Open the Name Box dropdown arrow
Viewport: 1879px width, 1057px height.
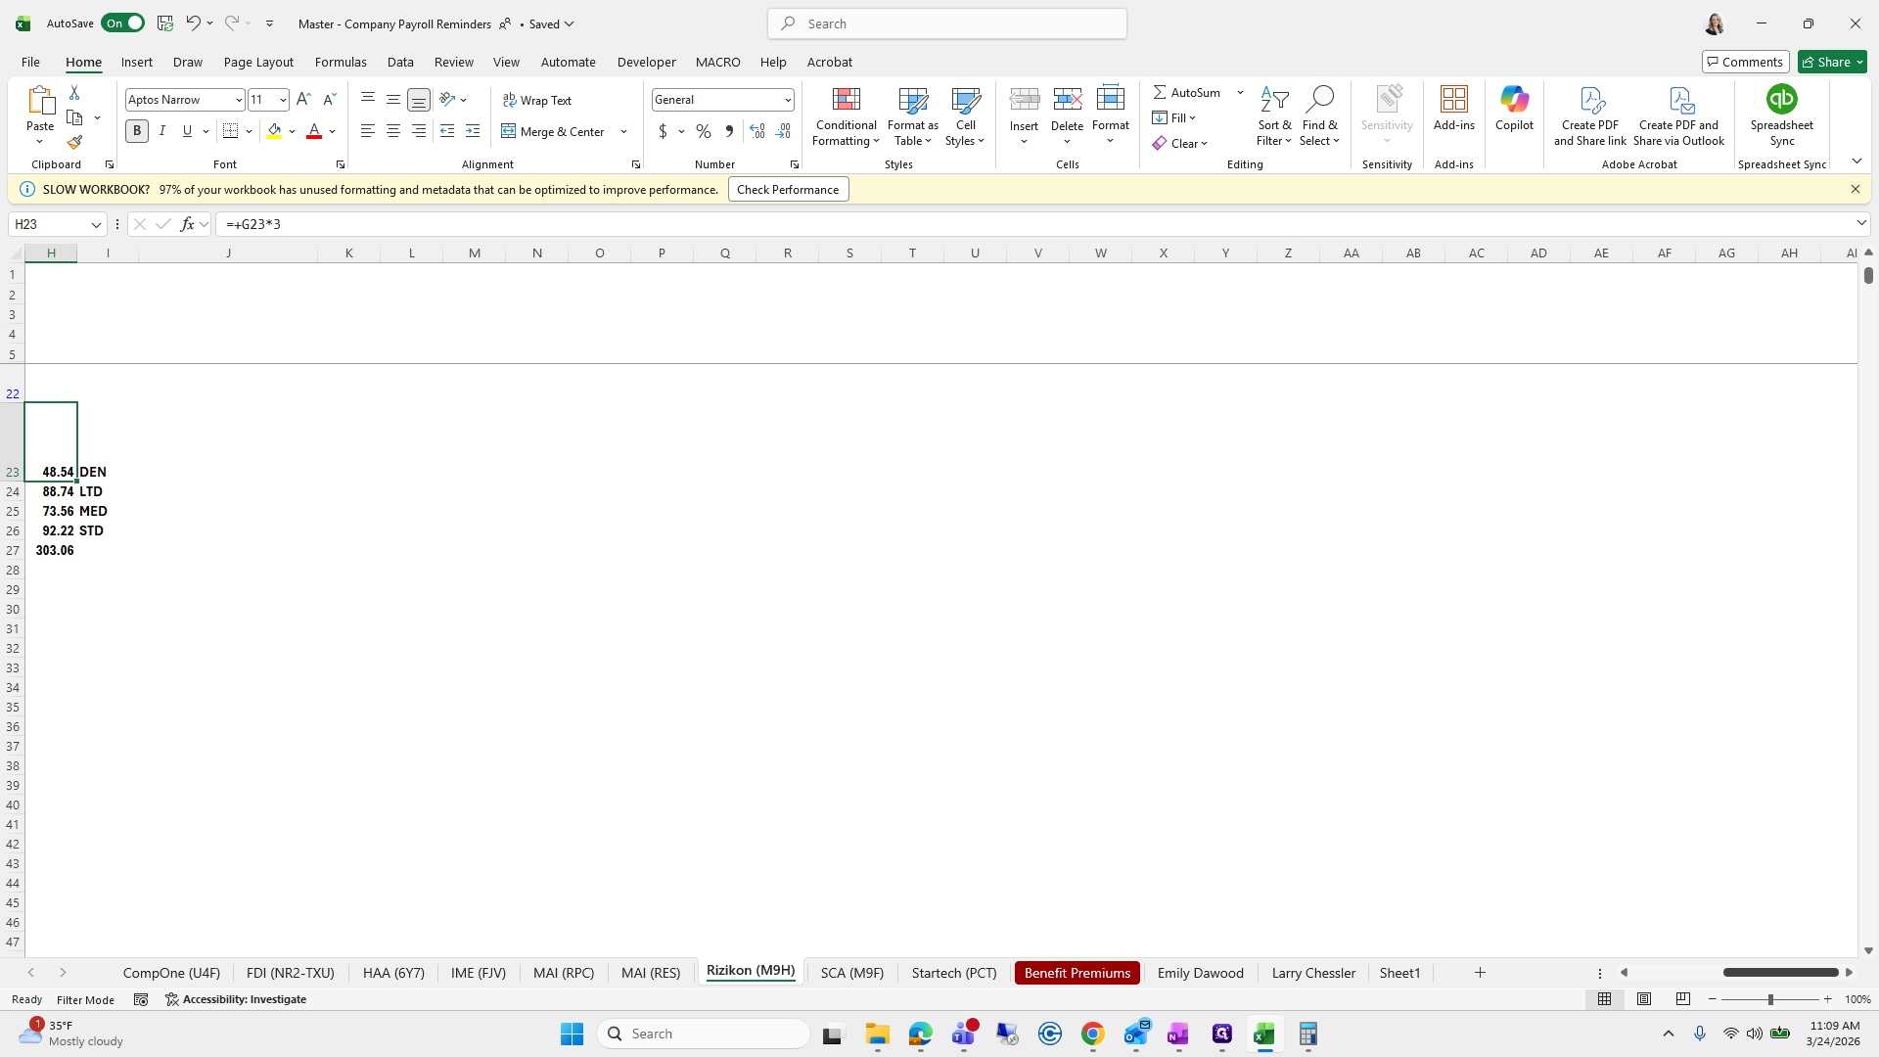pos(96,225)
